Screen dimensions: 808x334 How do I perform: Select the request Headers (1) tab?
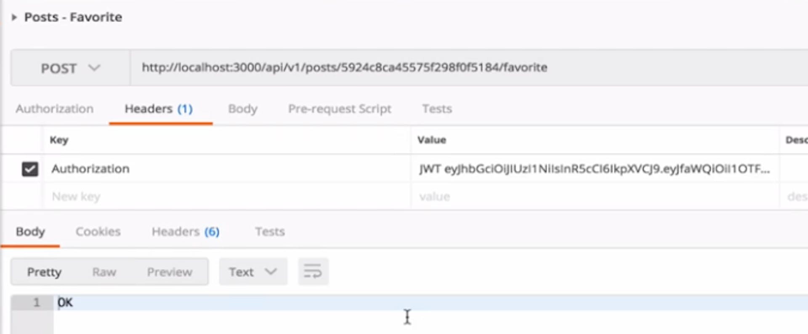click(159, 109)
